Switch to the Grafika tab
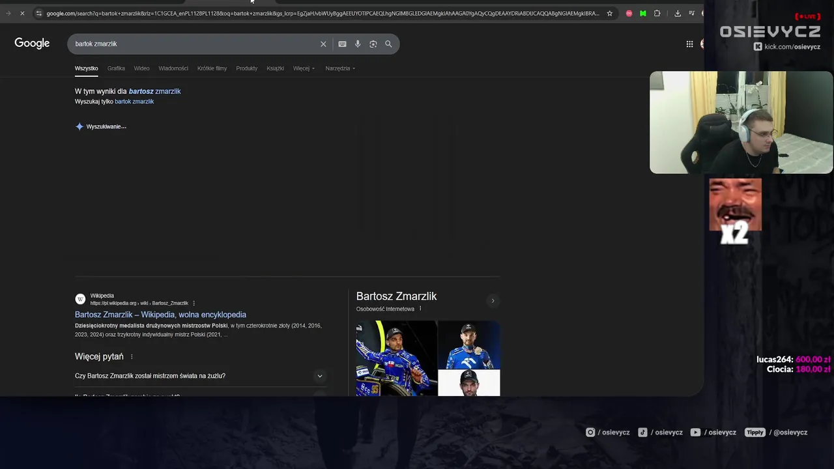Image resolution: width=834 pixels, height=469 pixels. pos(116,68)
